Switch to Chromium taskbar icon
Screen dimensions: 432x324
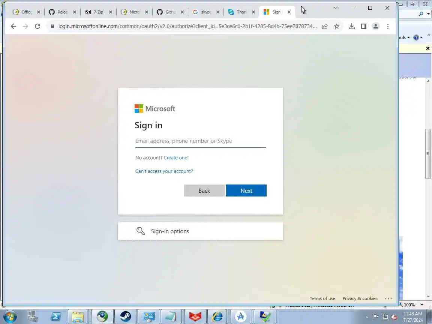tap(102, 316)
